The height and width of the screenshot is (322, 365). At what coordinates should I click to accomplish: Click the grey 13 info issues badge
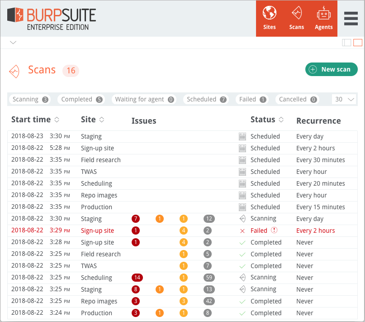click(209, 289)
